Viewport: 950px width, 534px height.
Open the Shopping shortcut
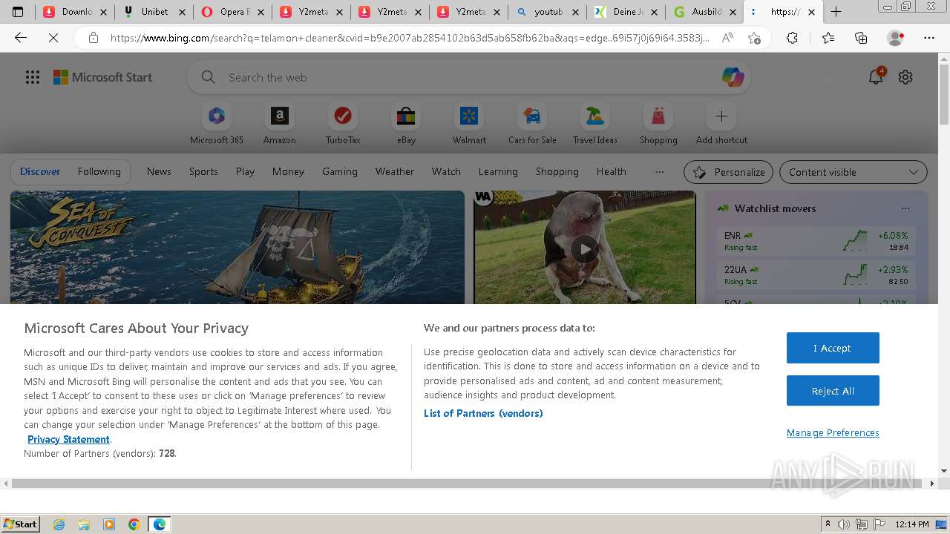click(658, 124)
